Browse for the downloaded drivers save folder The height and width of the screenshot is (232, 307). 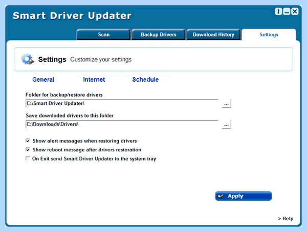(227, 124)
